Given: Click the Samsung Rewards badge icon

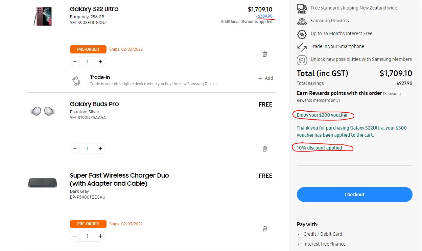Looking at the screenshot, I should coord(302,21).
